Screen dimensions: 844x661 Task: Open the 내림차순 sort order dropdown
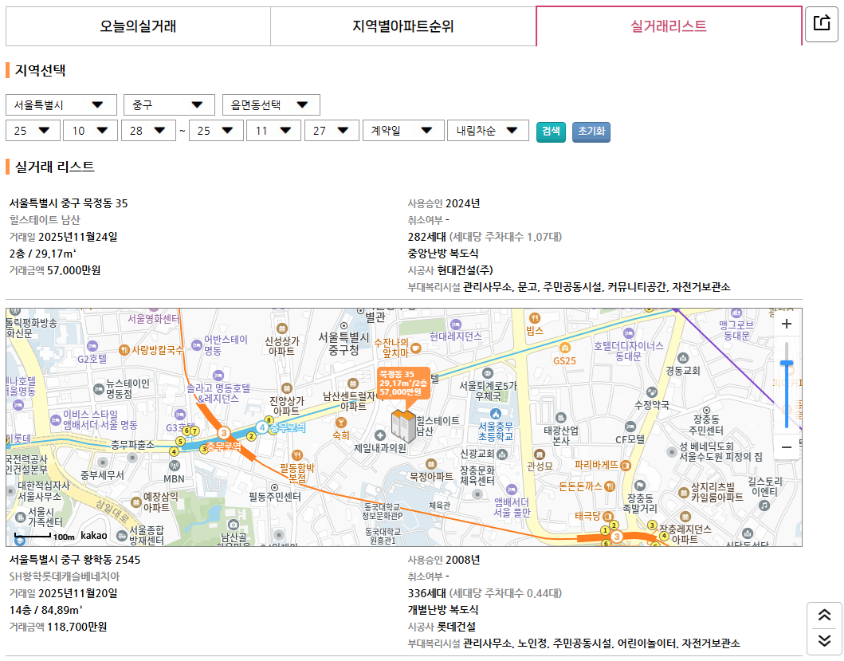(x=488, y=131)
